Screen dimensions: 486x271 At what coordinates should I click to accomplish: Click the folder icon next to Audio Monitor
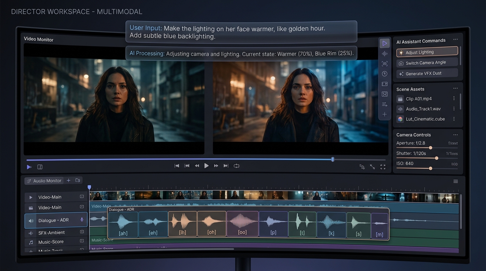point(78,180)
